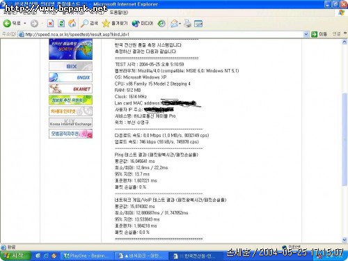Image resolution: width=348 pixels, height=261 pixels.
Task: Open the 모범공직자추천 sidebar banner
Action: click(70, 134)
